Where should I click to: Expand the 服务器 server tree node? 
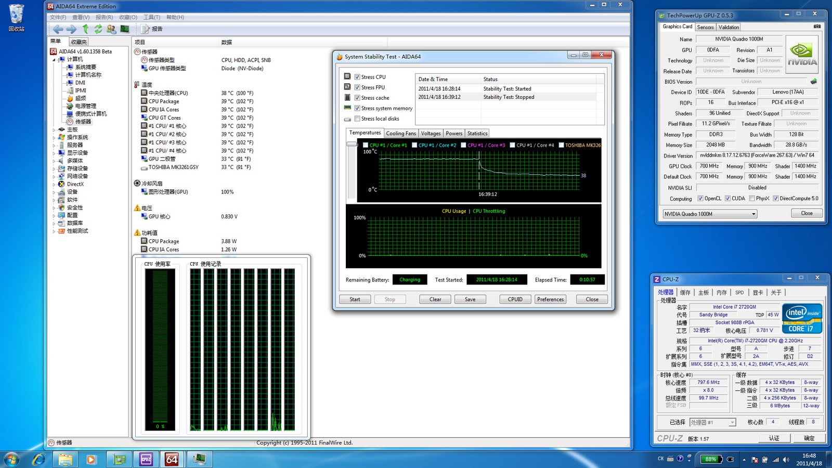click(54, 146)
